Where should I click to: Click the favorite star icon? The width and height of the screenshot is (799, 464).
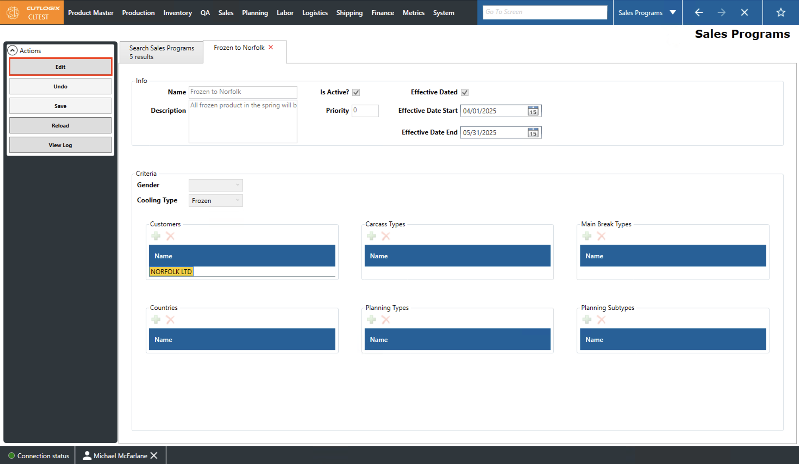click(780, 12)
